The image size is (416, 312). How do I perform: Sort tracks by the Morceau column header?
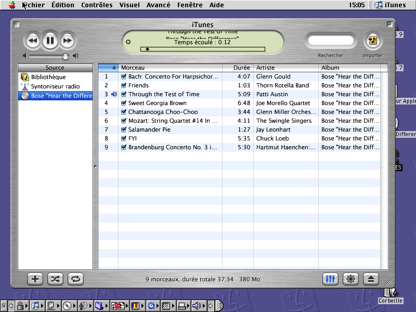[x=171, y=68]
